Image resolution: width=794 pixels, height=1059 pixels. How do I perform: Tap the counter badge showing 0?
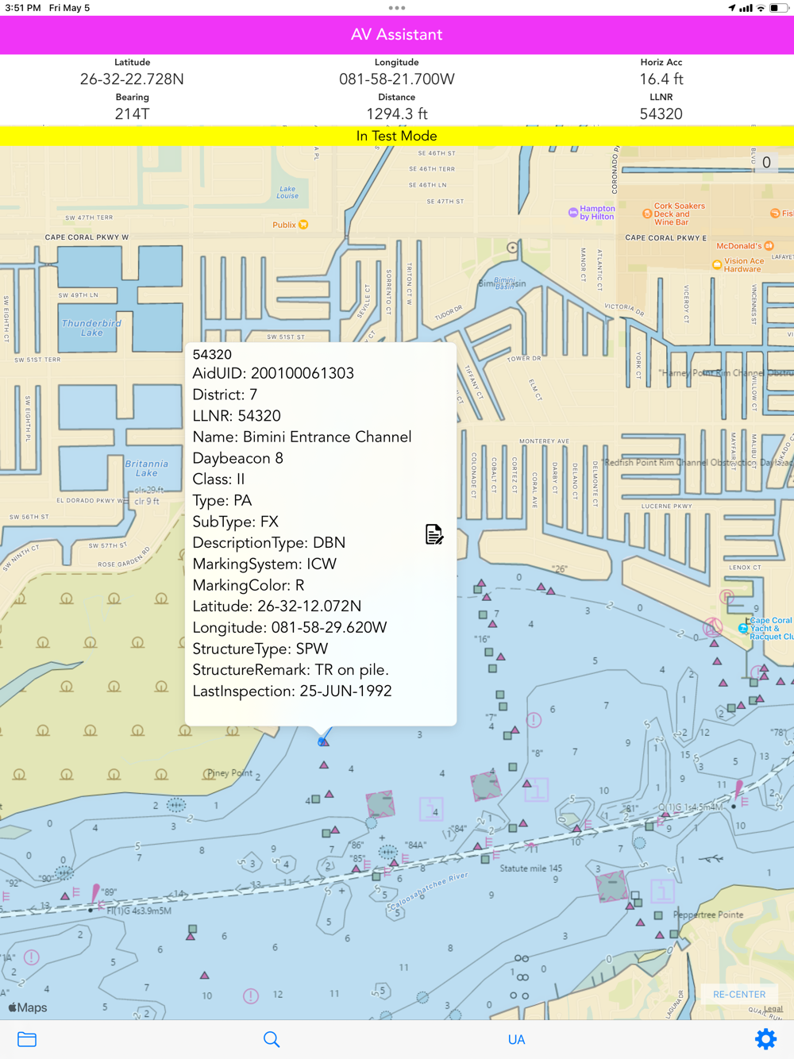766,163
